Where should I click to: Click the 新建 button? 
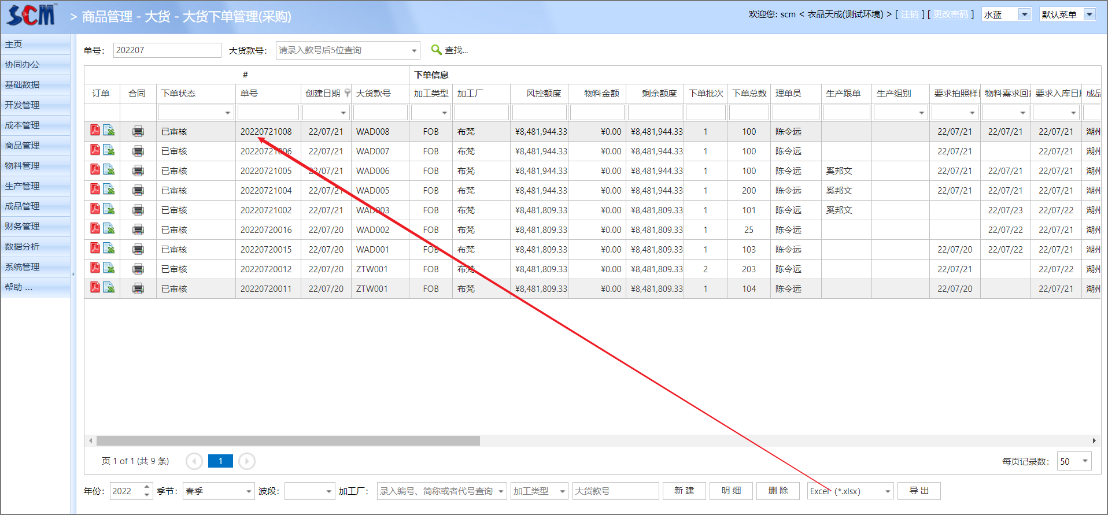pyautogui.click(x=684, y=491)
